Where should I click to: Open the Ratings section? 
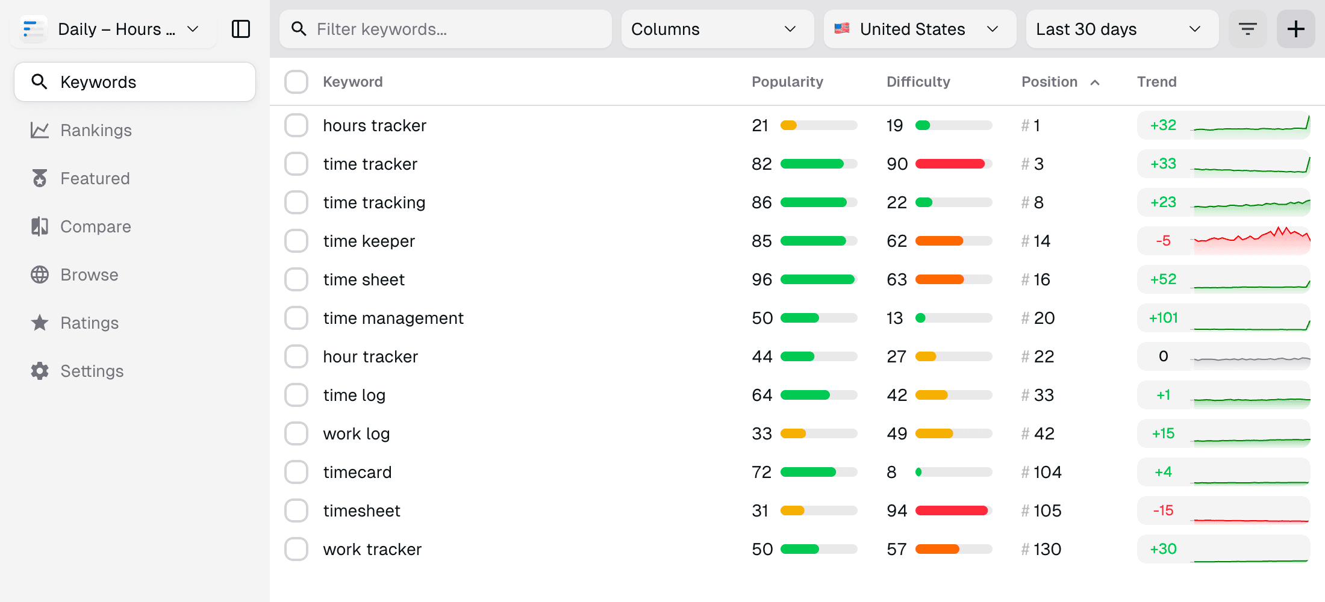[89, 323]
